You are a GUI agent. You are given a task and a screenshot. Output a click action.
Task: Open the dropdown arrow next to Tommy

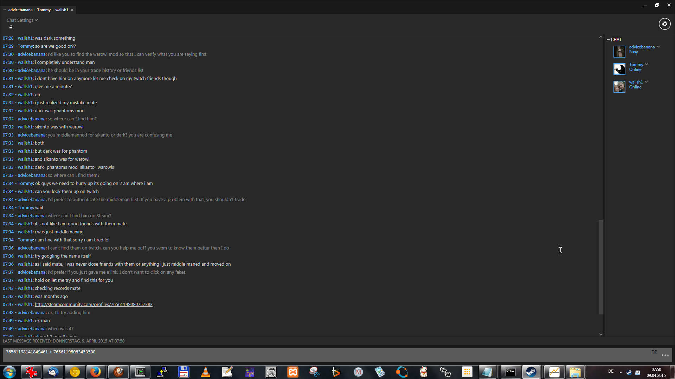coord(647,65)
